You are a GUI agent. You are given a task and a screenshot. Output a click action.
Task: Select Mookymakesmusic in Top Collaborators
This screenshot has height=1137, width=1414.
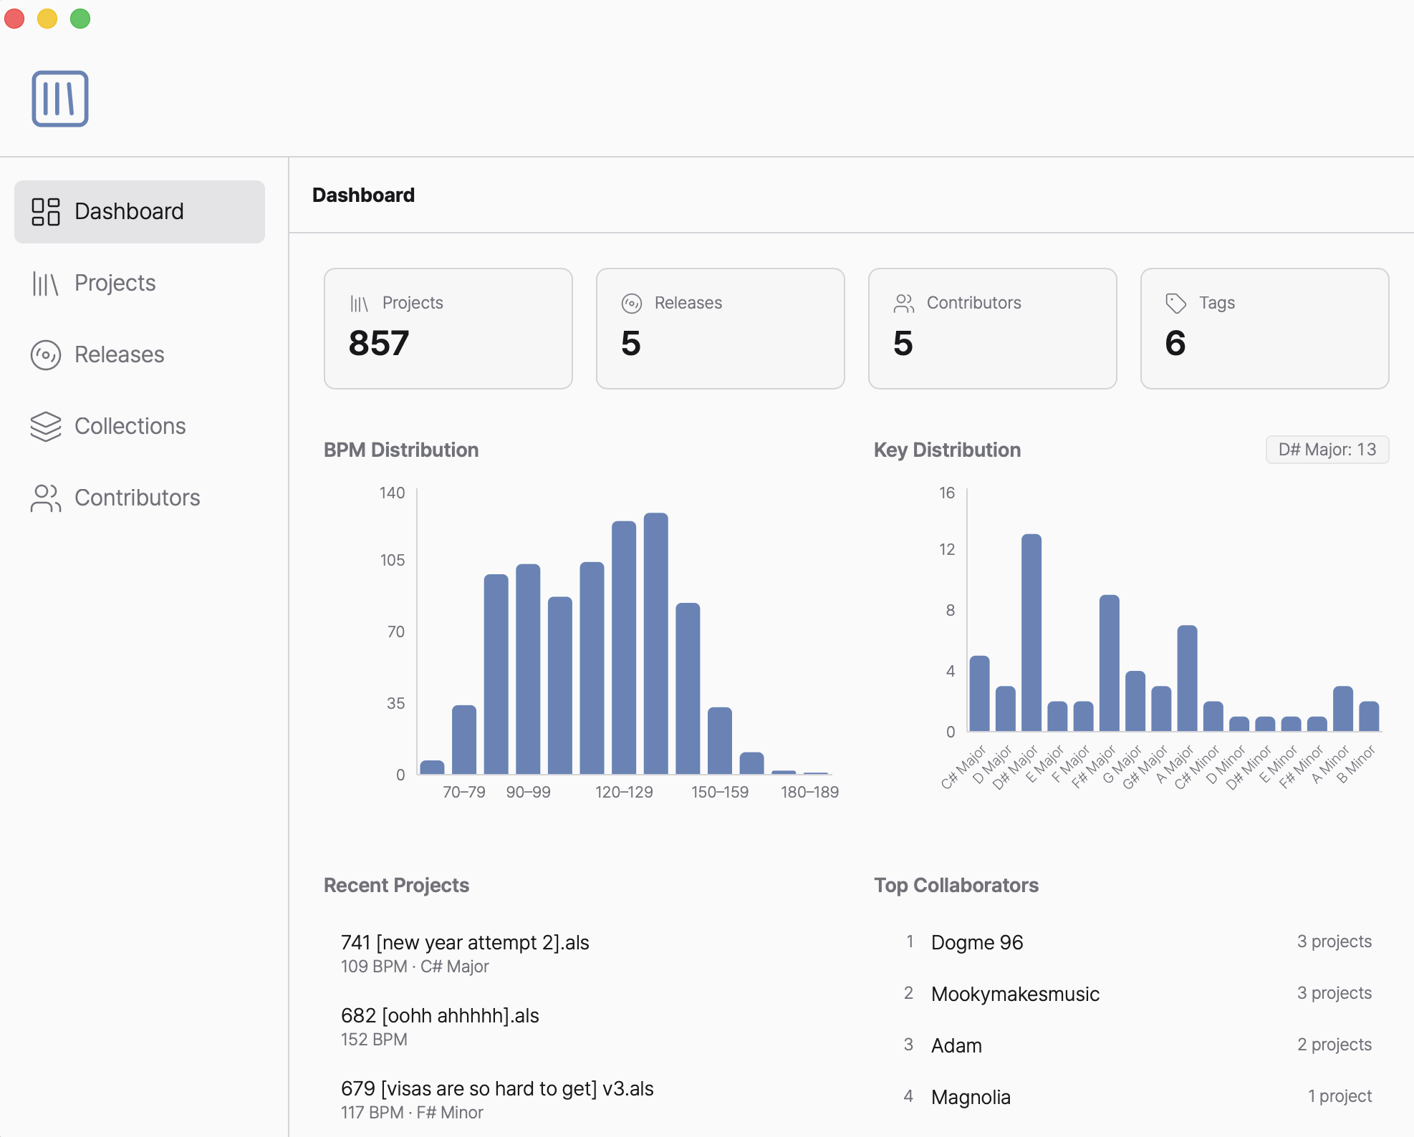pos(1015,994)
